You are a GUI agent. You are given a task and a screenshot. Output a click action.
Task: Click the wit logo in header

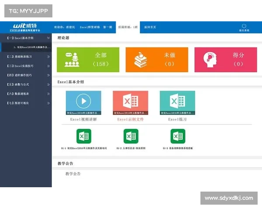(x=25, y=26)
